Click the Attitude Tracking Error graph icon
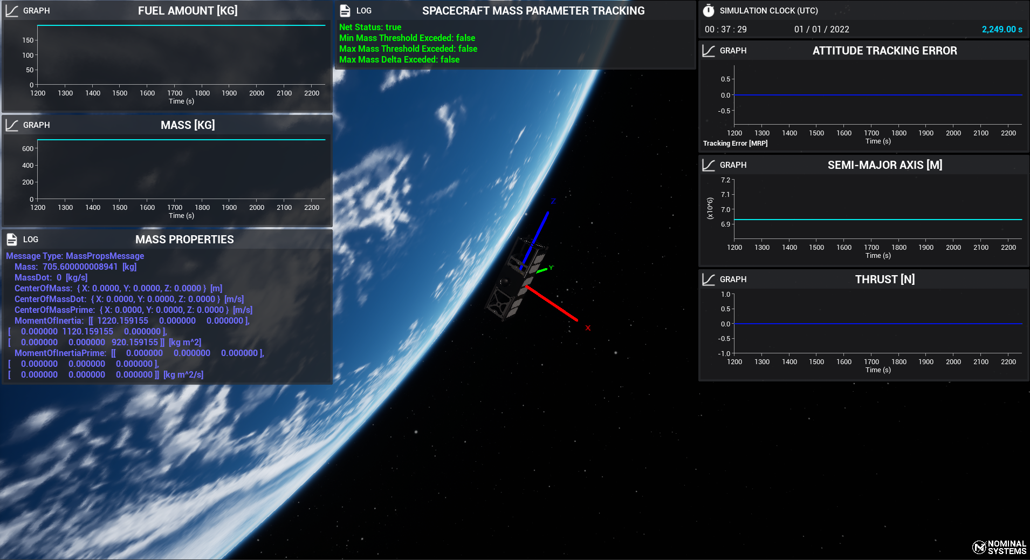1030x560 pixels. click(x=709, y=51)
